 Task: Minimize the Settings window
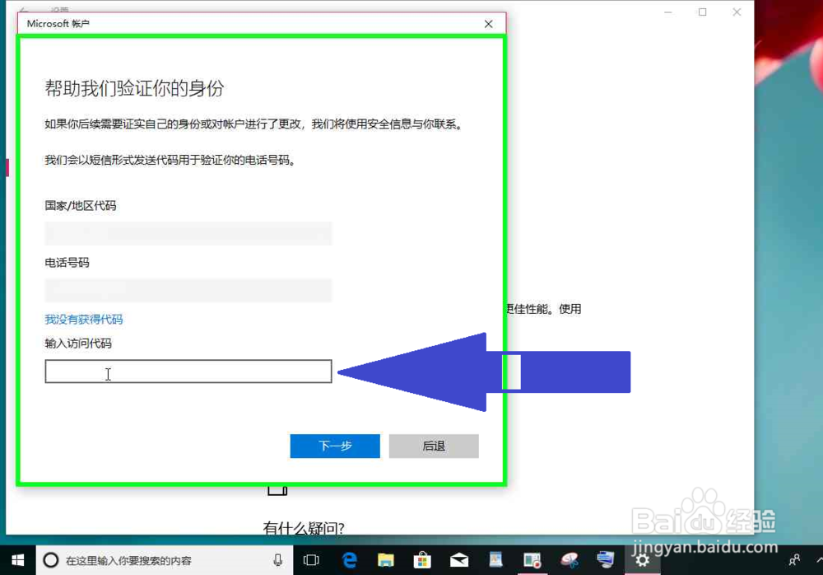668,12
